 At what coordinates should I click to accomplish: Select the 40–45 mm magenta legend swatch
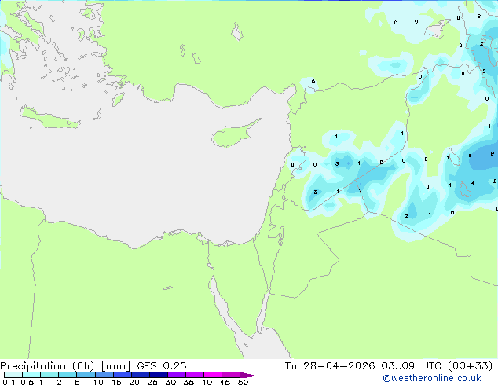213,375
